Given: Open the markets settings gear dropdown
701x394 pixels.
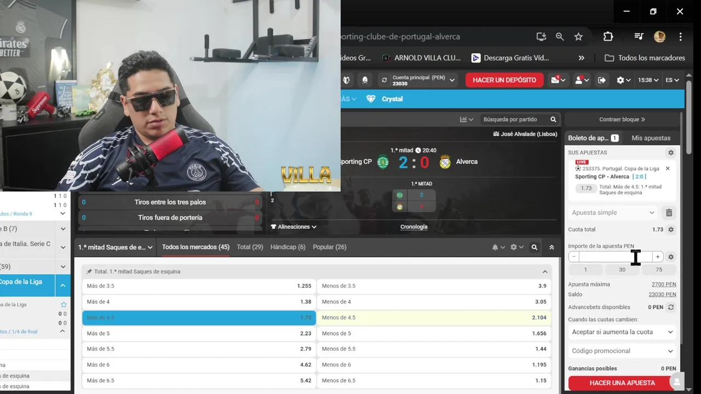Looking at the screenshot, I should [x=516, y=247].
